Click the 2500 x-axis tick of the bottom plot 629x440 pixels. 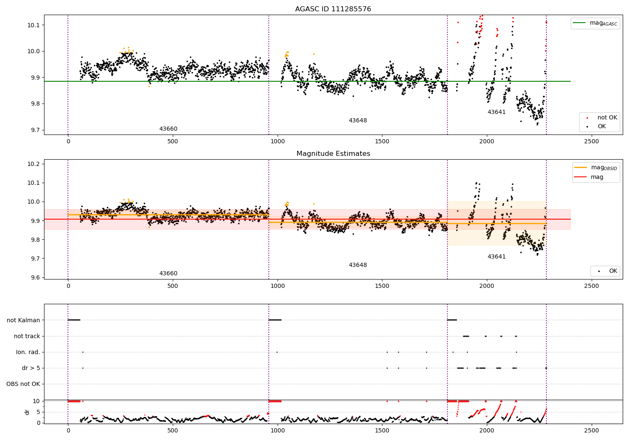click(x=592, y=430)
